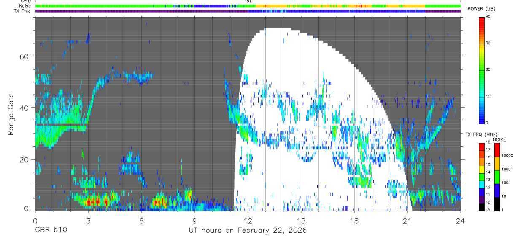Click Range Gate axis tick '60'
Image resolution: width=518 pixels, height=239 pixels.
(x=24, y=56)
